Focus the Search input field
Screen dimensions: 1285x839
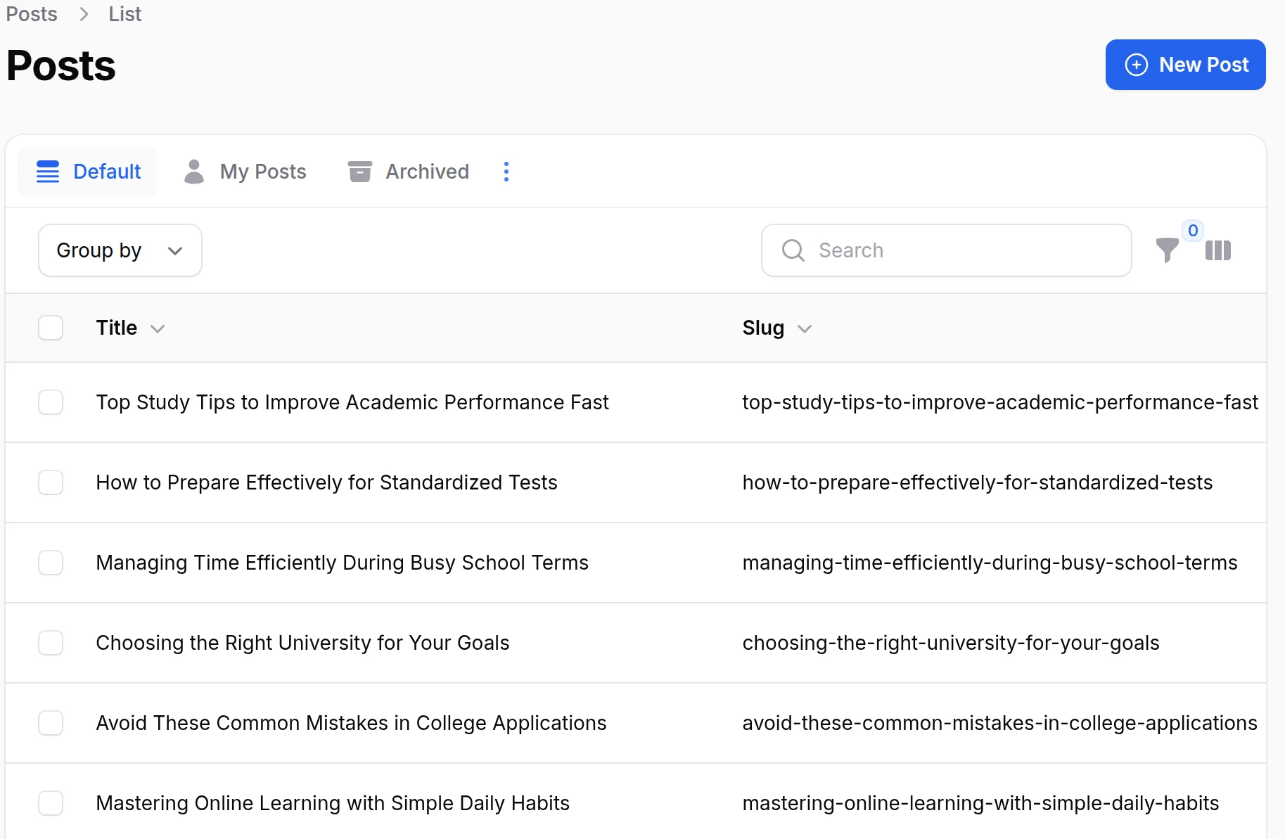(x=946, y=250)
